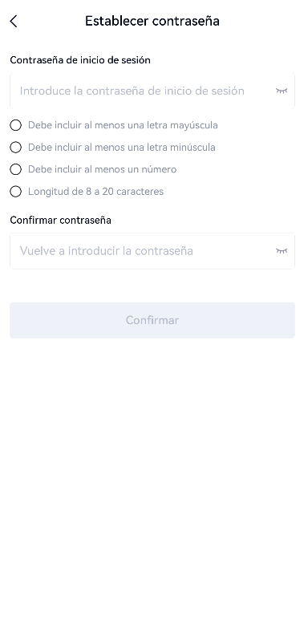The image size is (304, 628).
Task: Focus the confirm password input field
Action: pos(152,251)
